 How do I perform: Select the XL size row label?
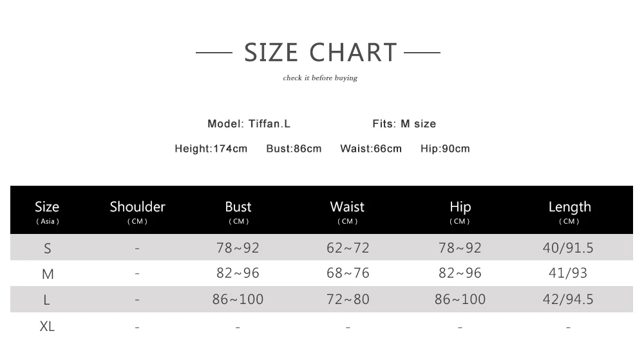point(47,326)
